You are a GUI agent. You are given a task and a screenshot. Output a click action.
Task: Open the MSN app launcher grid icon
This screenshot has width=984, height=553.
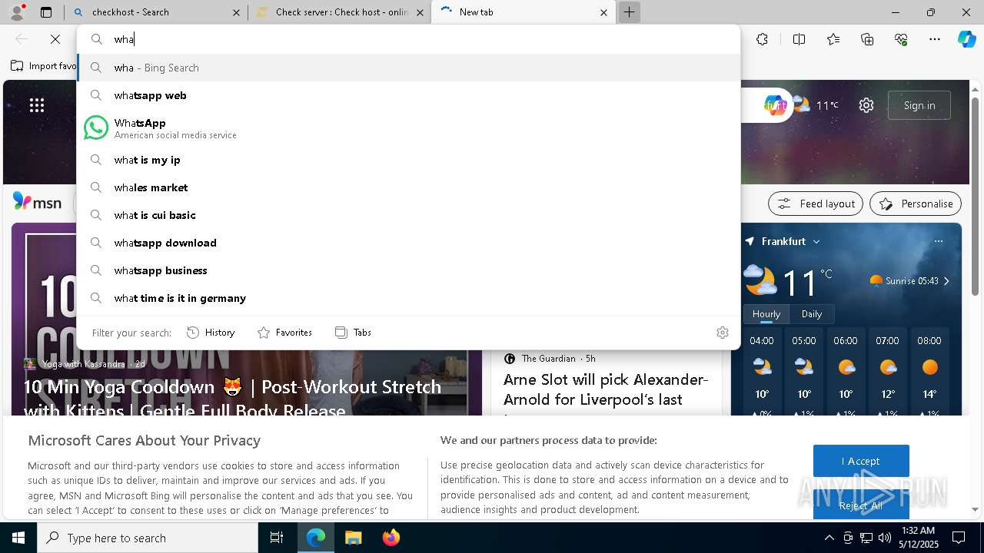point(37,105)
